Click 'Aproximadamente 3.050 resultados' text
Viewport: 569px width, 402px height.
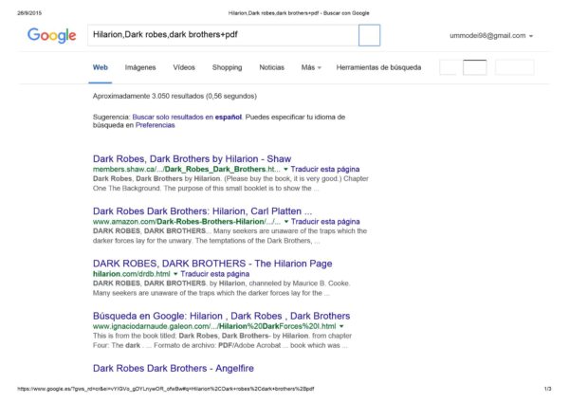[x=174, y=96]
